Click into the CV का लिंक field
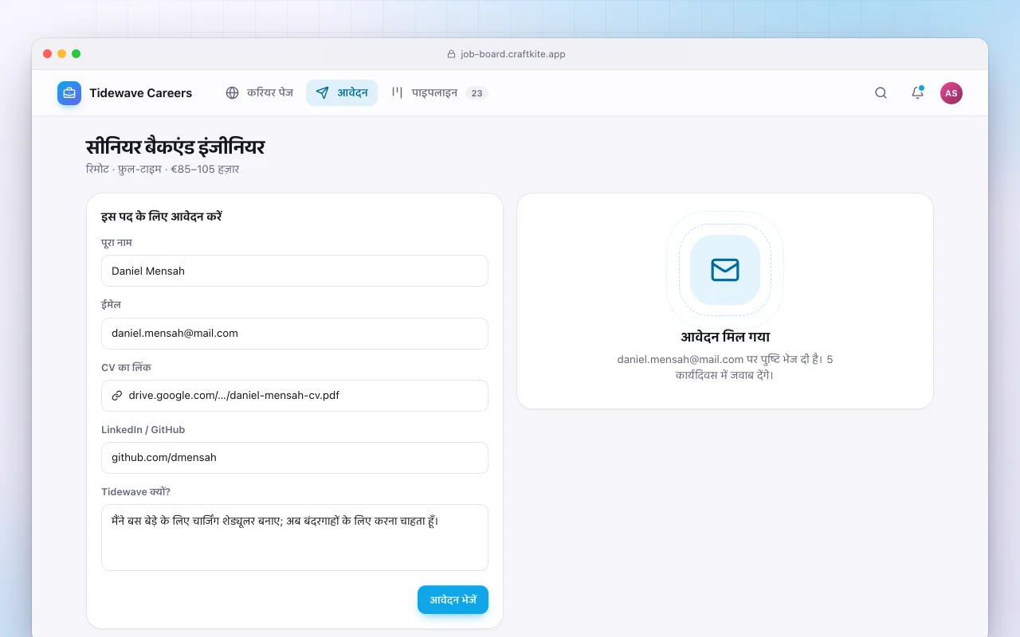1020x637 pixels. click(295, 395)
